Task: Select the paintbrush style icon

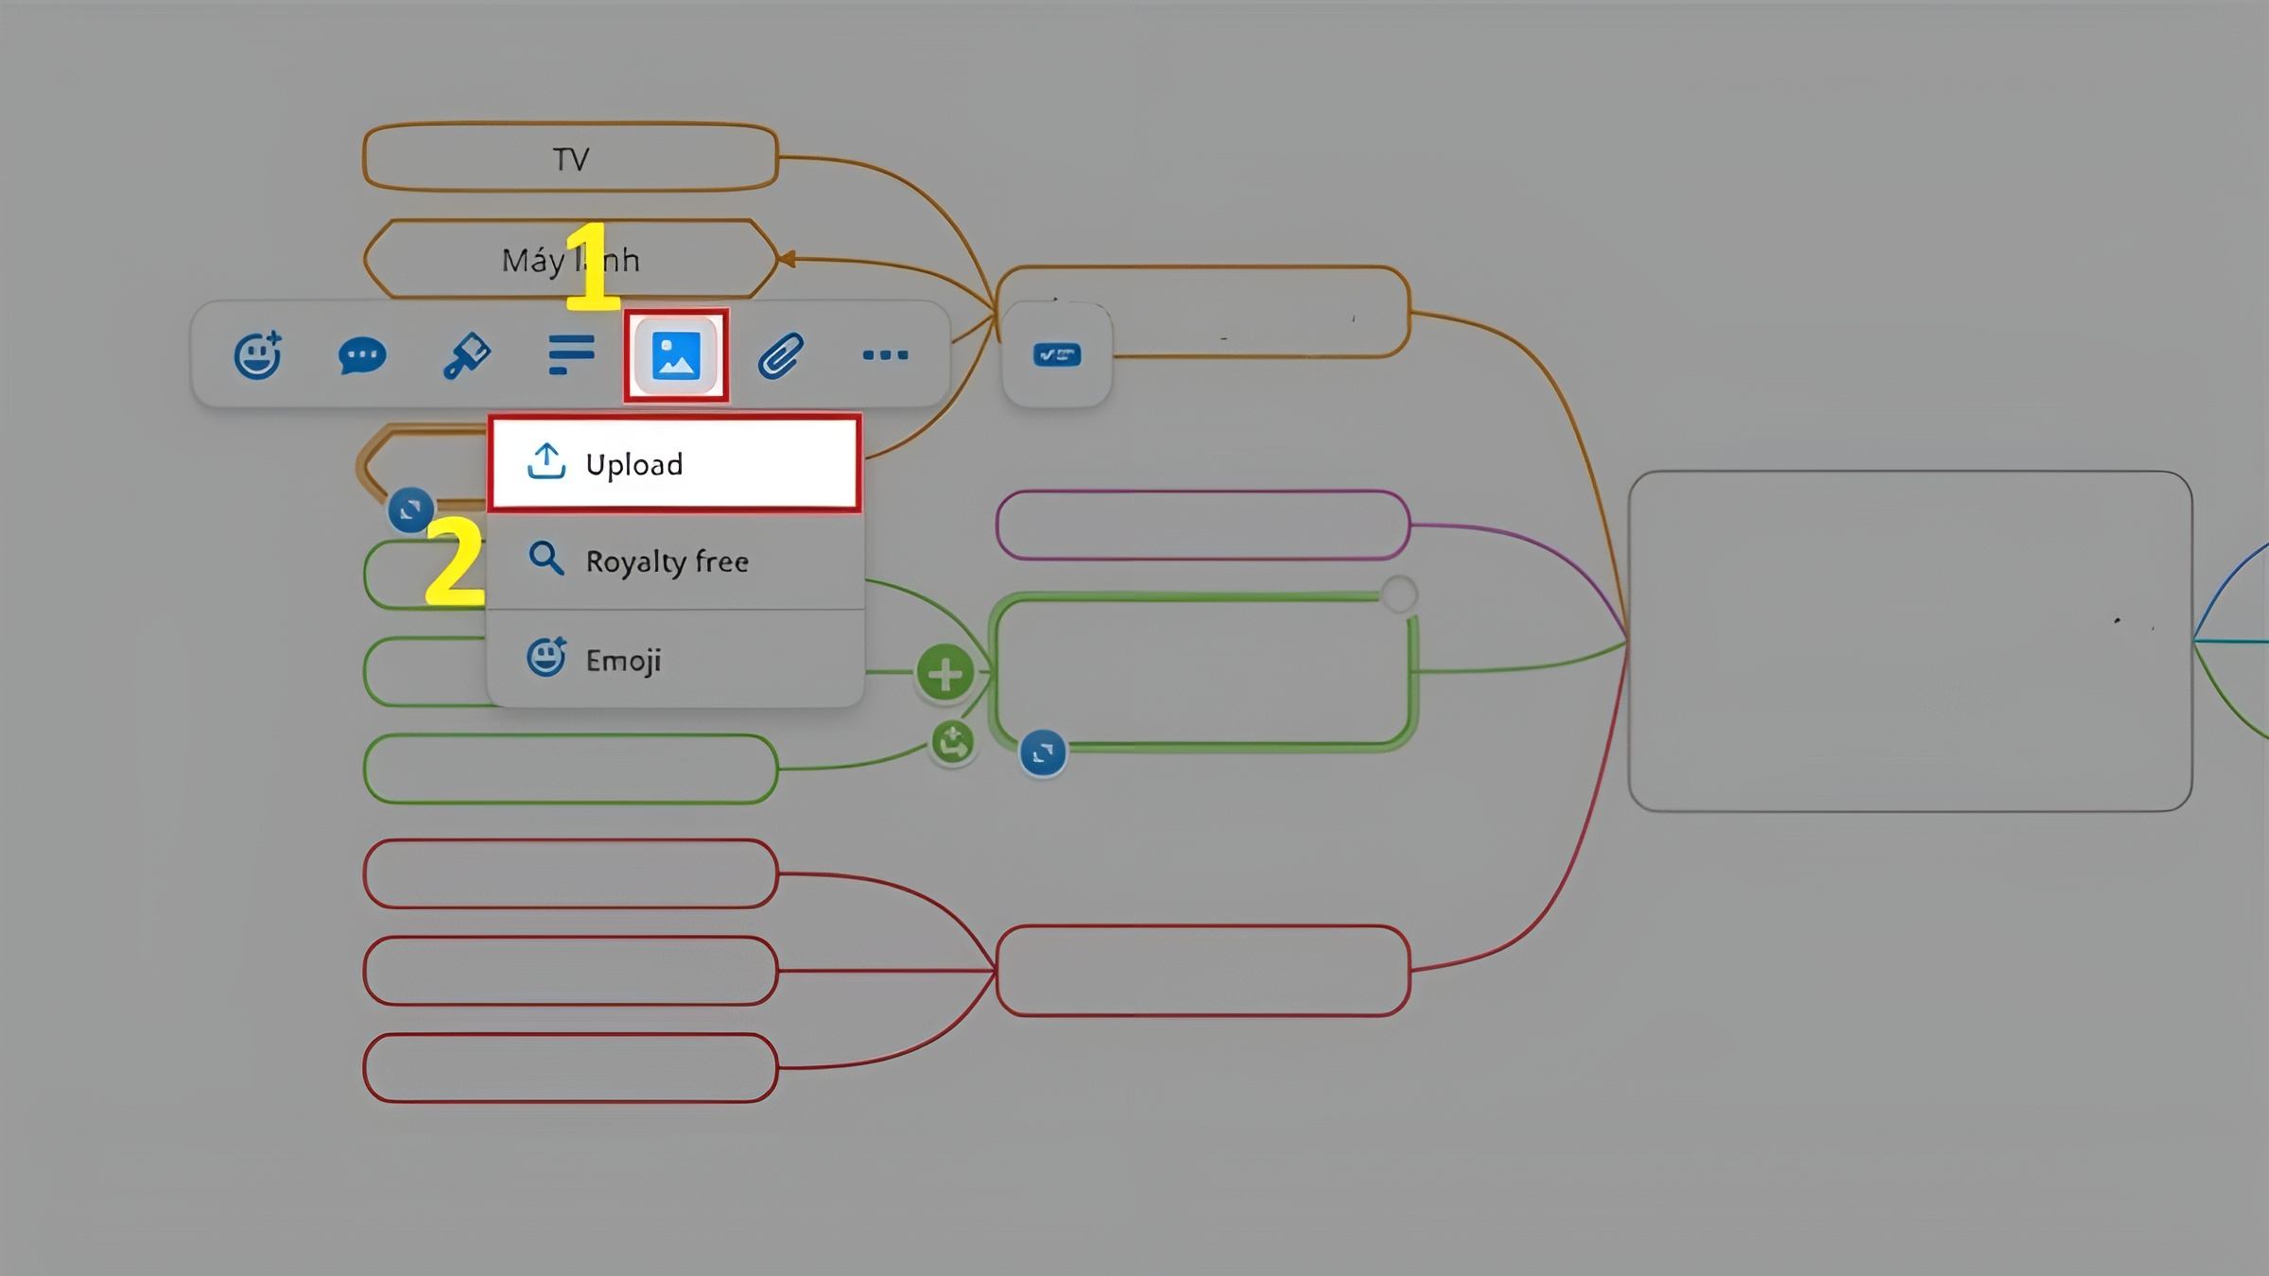Action: tap(467, 354)
